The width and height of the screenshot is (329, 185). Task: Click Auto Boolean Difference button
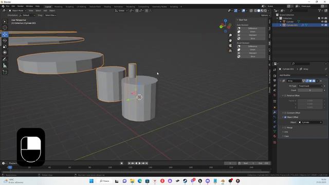pos(251,28)
